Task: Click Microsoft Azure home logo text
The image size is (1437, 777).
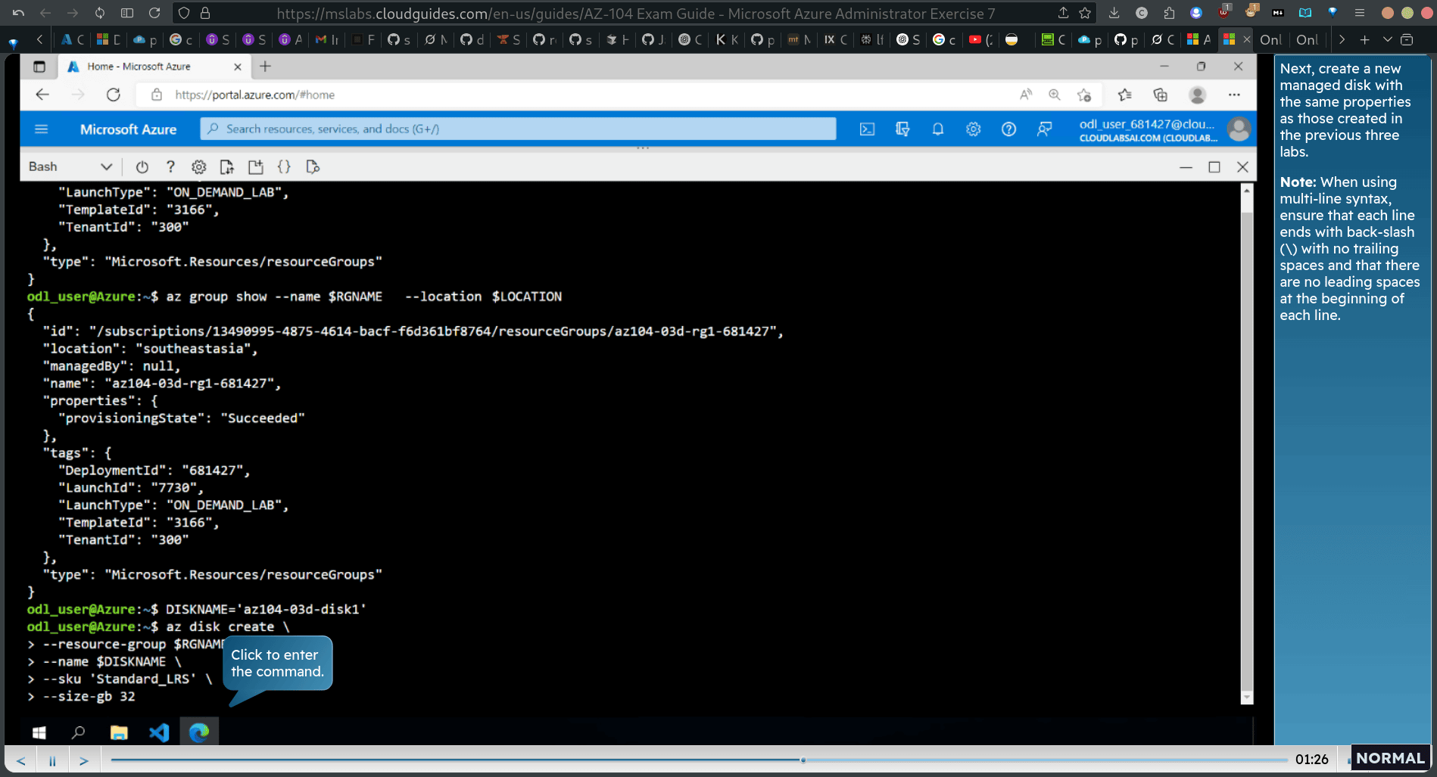Action: coord(128,129)
